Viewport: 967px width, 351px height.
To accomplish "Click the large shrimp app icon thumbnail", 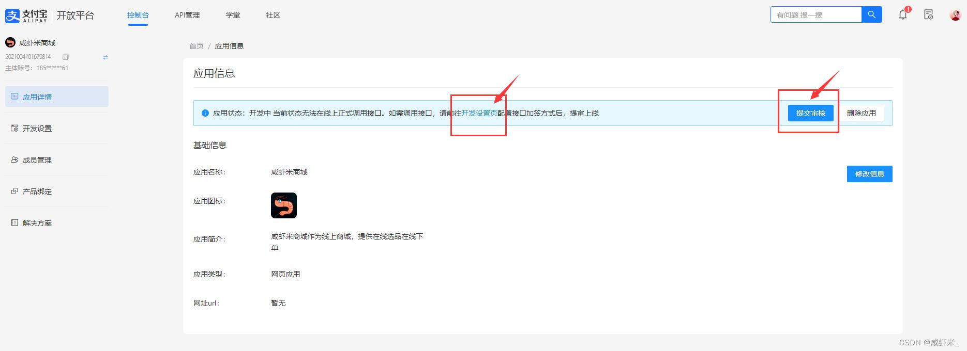I will (x=284, y=205).
